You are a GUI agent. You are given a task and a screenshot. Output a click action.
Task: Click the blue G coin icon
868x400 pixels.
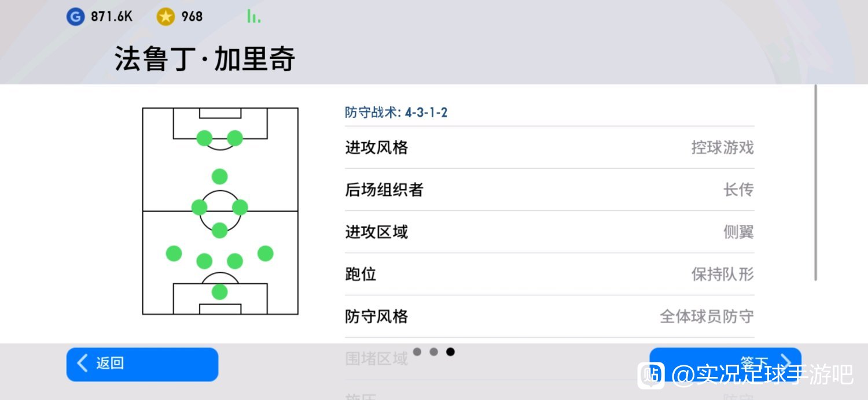pyautogui.click(x=75, y=17)
